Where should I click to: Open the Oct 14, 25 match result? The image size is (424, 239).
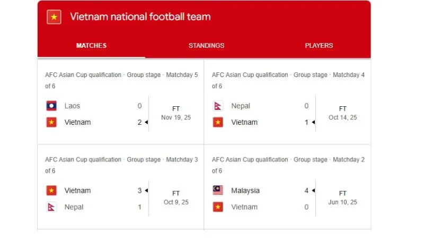tap(342, 113)
